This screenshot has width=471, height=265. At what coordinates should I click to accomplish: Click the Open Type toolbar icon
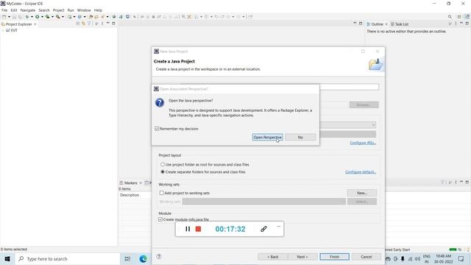(91, 17)
